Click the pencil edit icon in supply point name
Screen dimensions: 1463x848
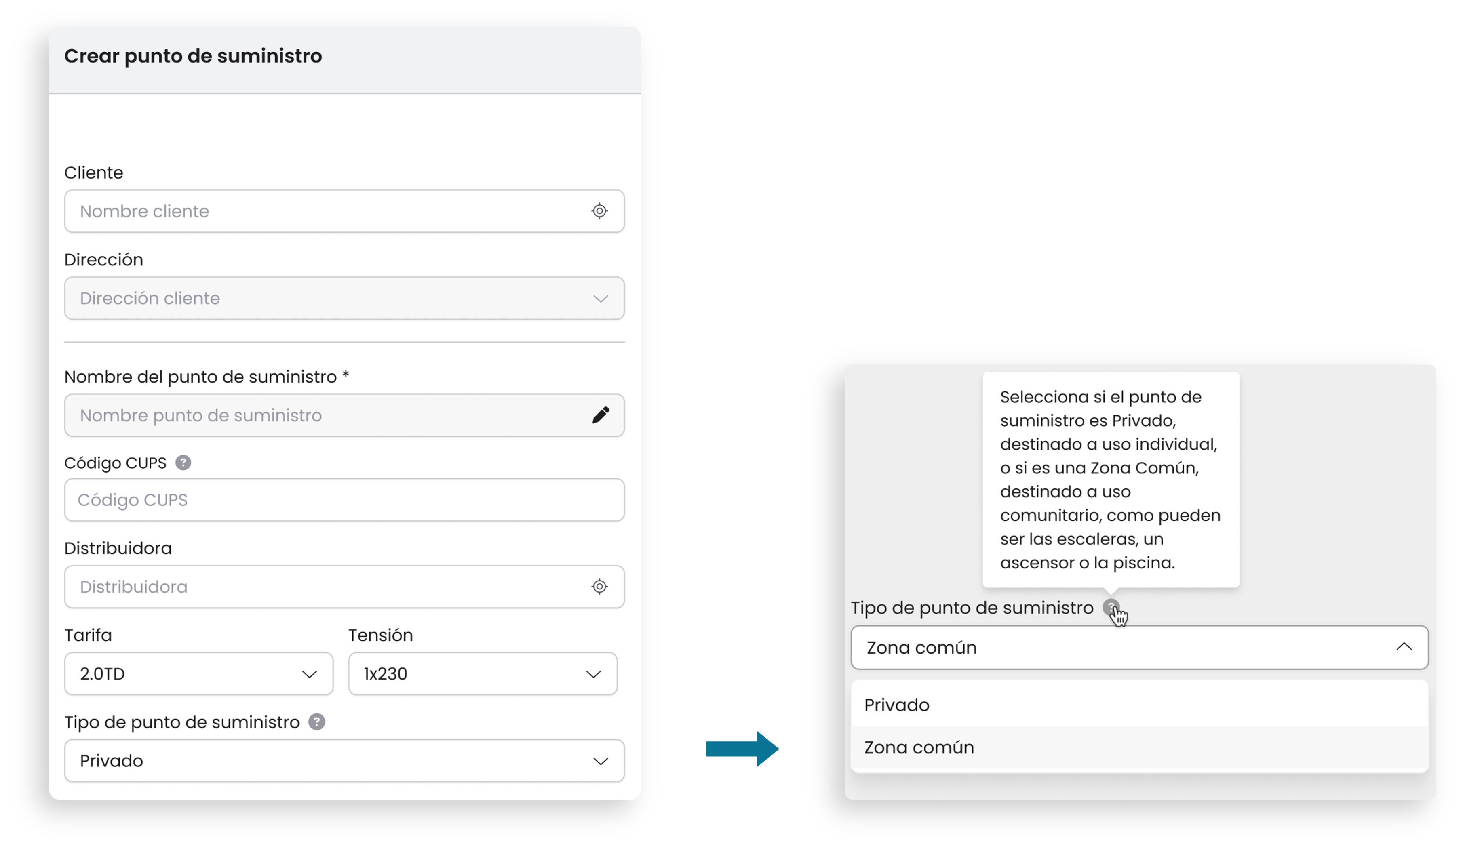pos(600,415)
